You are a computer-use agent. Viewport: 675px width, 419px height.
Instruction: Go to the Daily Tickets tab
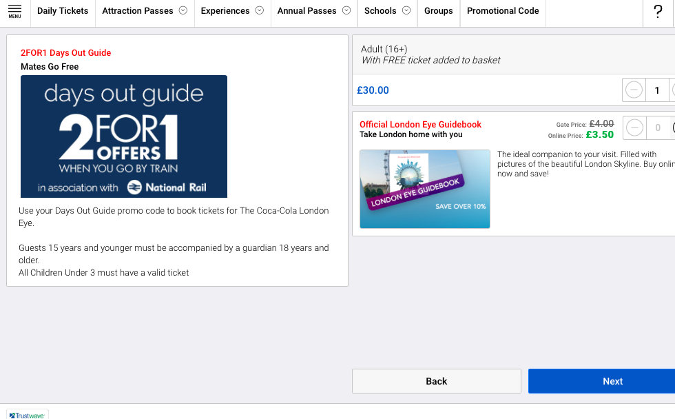coord(63,11)
